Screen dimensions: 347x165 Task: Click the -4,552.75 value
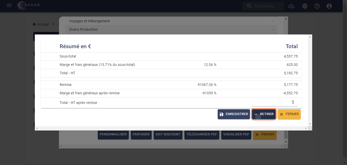coord(290,93)
